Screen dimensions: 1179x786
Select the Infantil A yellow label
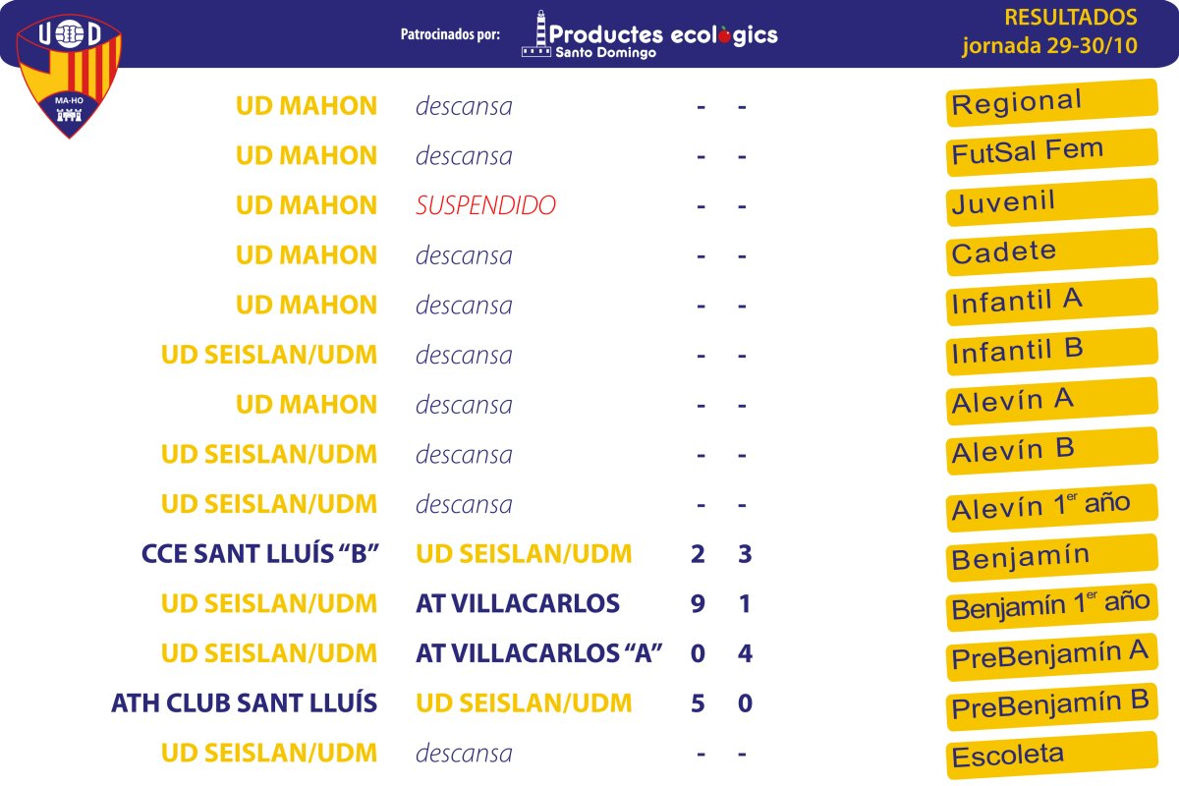click(1052, 302)
